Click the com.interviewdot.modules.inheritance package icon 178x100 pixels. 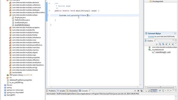click(x=10, y=37)
